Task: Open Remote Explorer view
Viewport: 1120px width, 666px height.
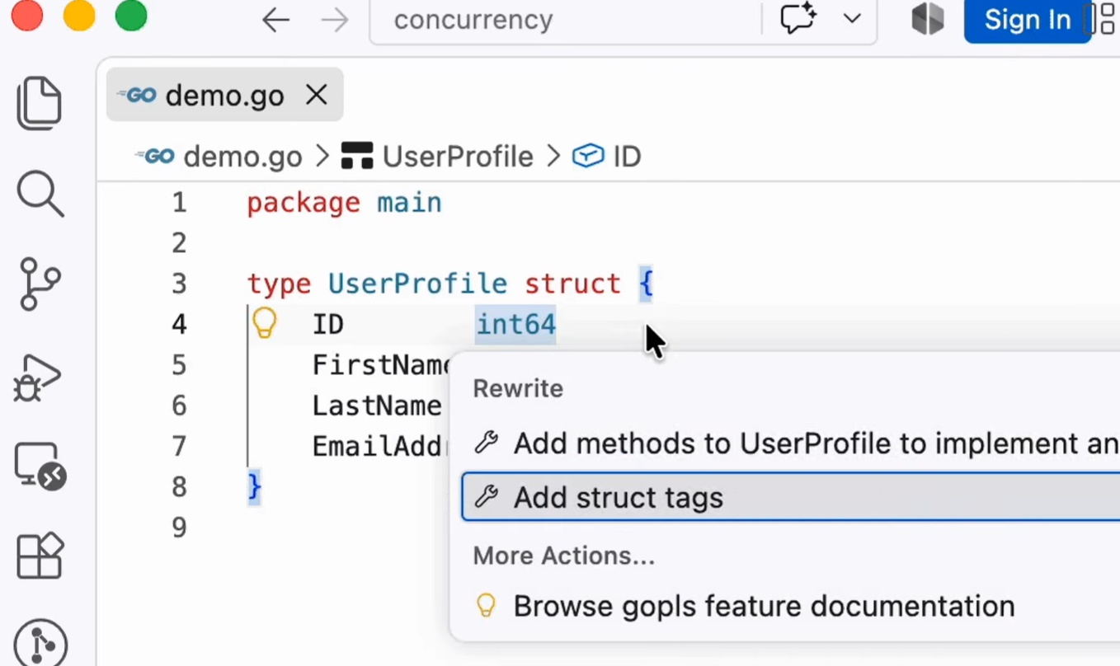Action: 40,467
